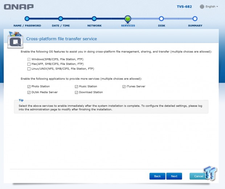Go to the DATE / TIME step label

(61, 25)
